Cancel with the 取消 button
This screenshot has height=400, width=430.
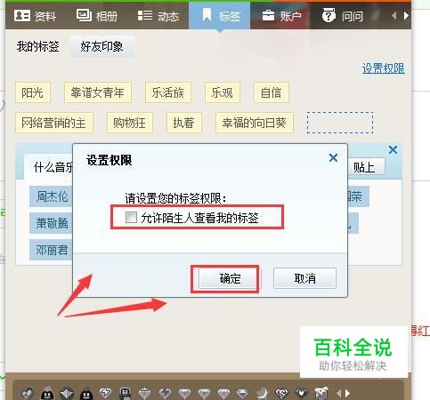click(x=304, y=278)
